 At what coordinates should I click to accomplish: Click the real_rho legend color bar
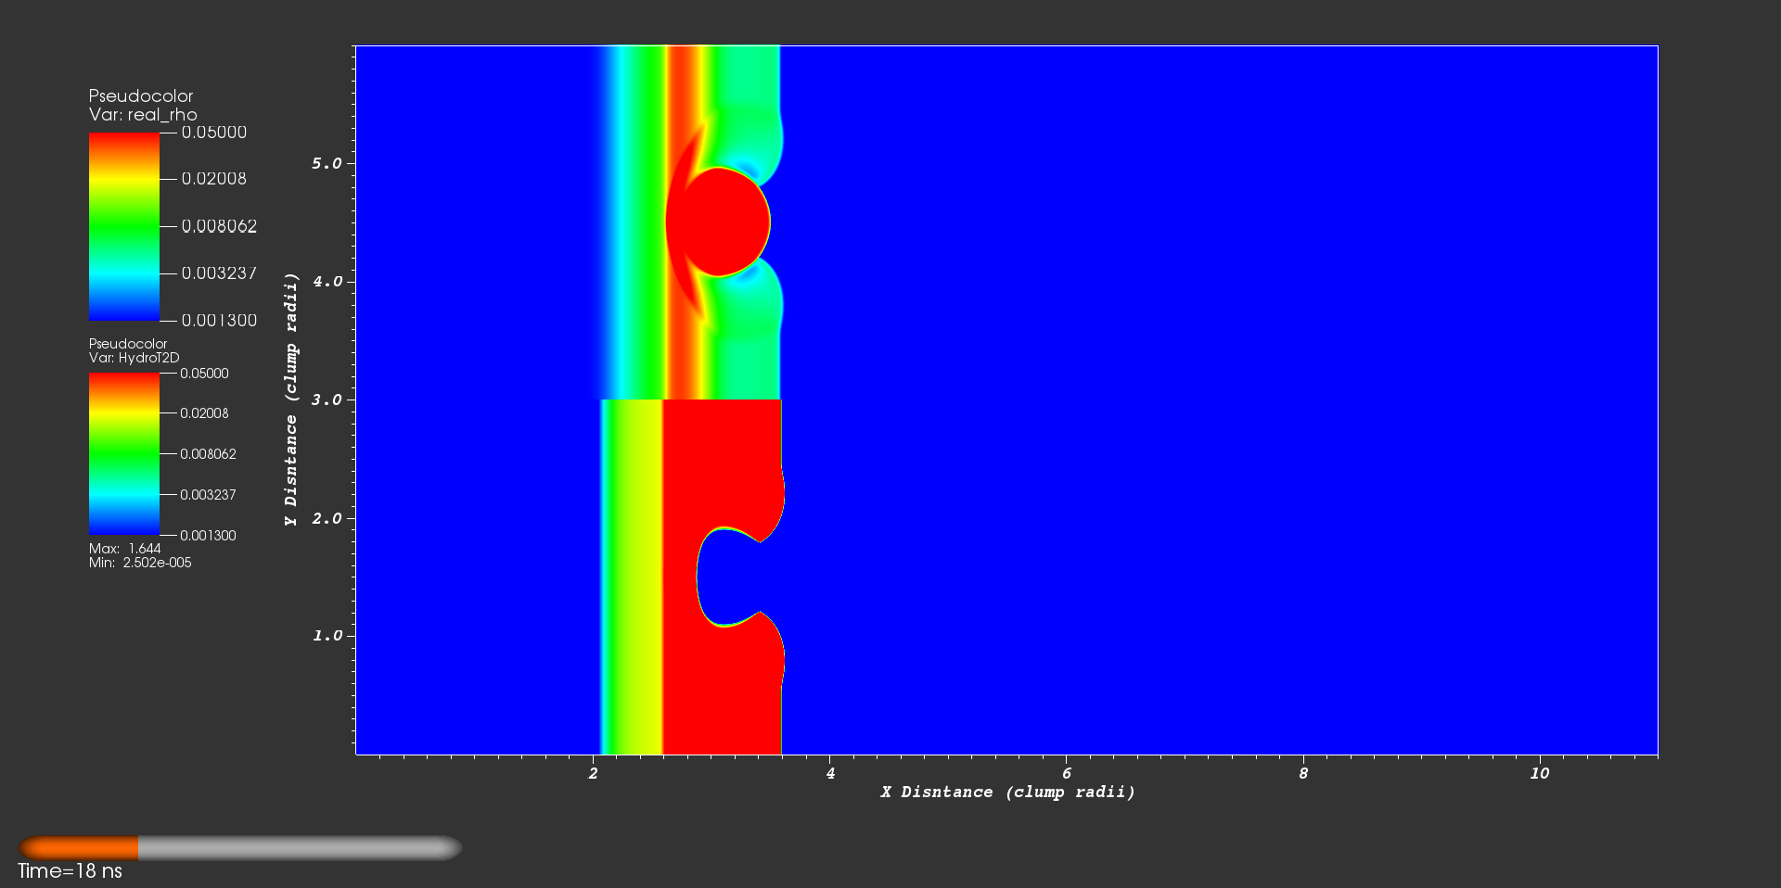point(124,226)
